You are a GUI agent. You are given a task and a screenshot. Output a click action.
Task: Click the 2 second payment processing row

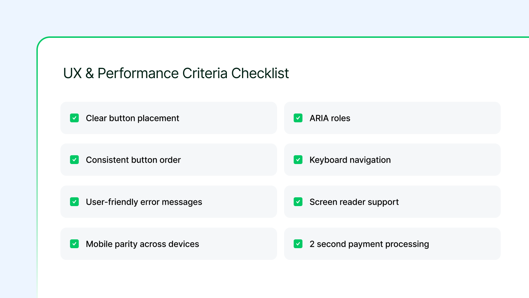coord(392,244)
